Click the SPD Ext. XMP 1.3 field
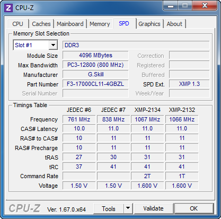The height and width of the screenshot is (219, 221). coord(189,84)
